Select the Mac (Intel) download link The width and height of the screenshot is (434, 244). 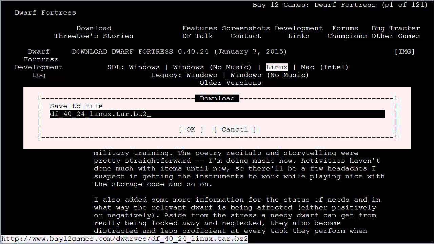tap(324, 67)
